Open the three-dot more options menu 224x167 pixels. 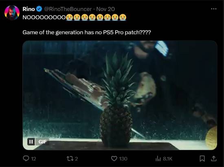pos(213,9)
